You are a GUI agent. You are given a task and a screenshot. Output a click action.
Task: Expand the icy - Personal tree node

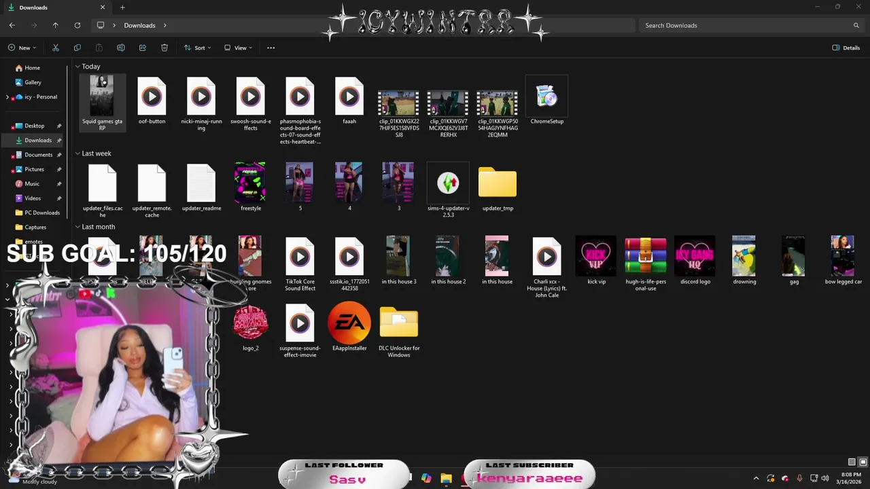click(x=7, y=97)
